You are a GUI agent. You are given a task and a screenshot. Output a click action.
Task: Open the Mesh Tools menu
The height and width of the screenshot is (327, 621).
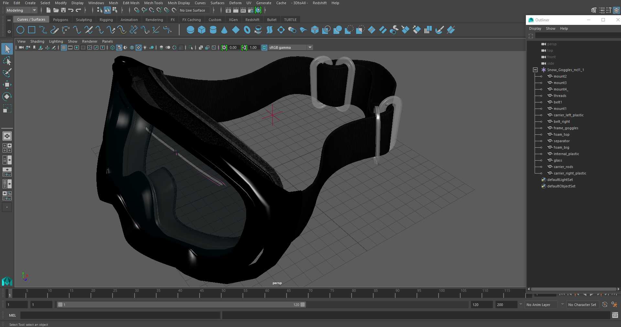pyautogui.click(x=153, y=3)
